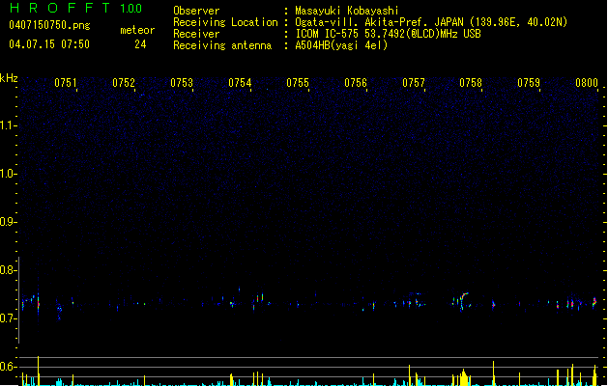Click the 0800 time marker
This screenshot has width=608, height=386.
tap(587, 83)
